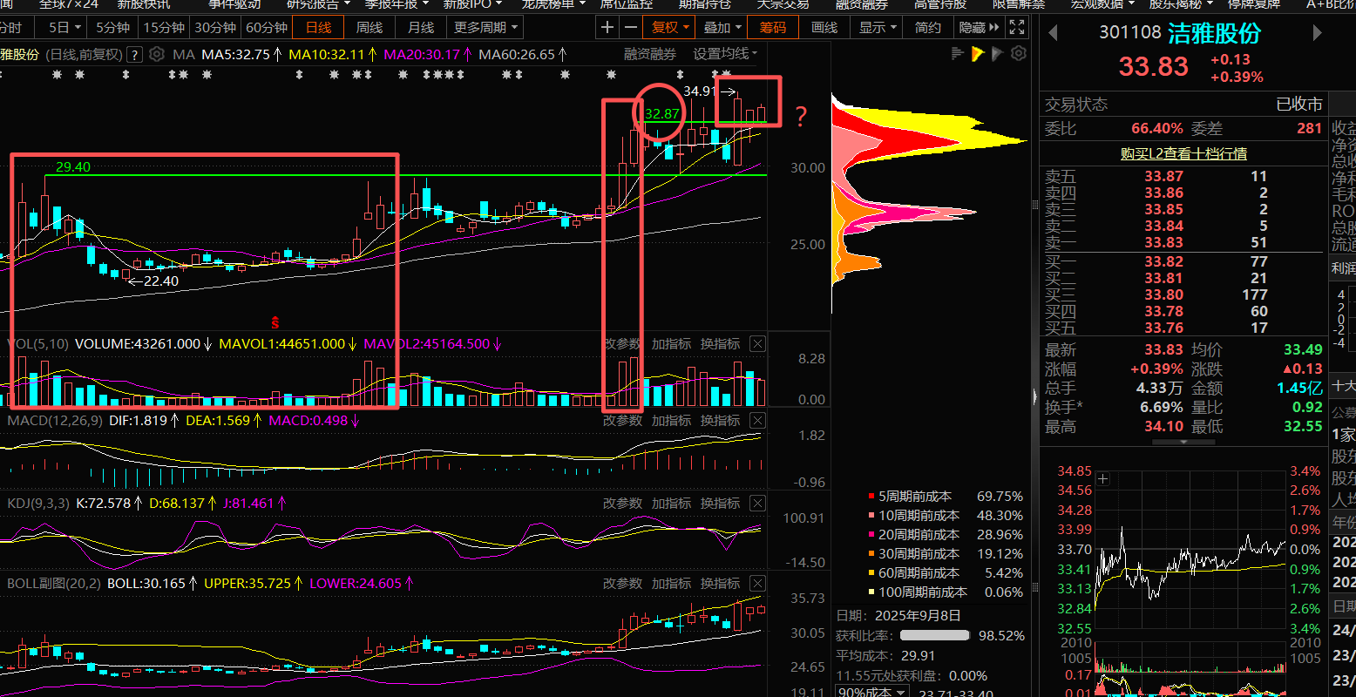Open the 90%成本 cost dropdown
This screenshot has height=697, width=1356.
click(872, 693)
